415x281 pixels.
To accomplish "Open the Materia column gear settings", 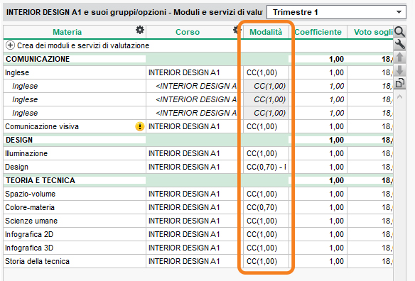I will point(140,30).
